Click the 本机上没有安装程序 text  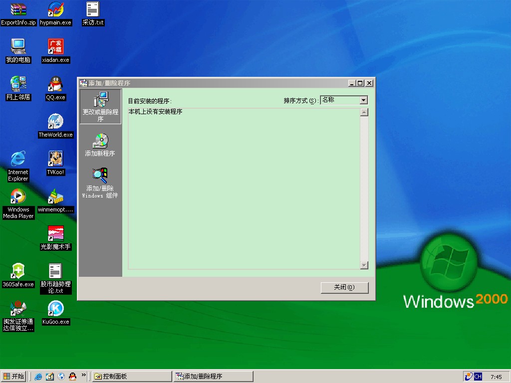[156, 112]
